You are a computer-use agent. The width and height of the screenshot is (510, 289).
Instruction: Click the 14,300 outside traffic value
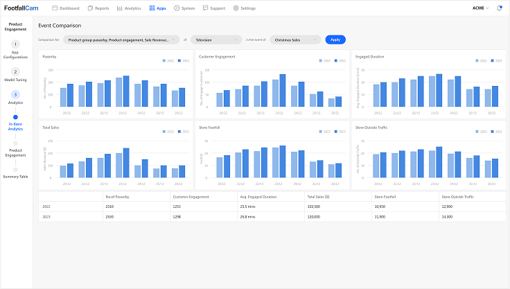coord(447,217)
